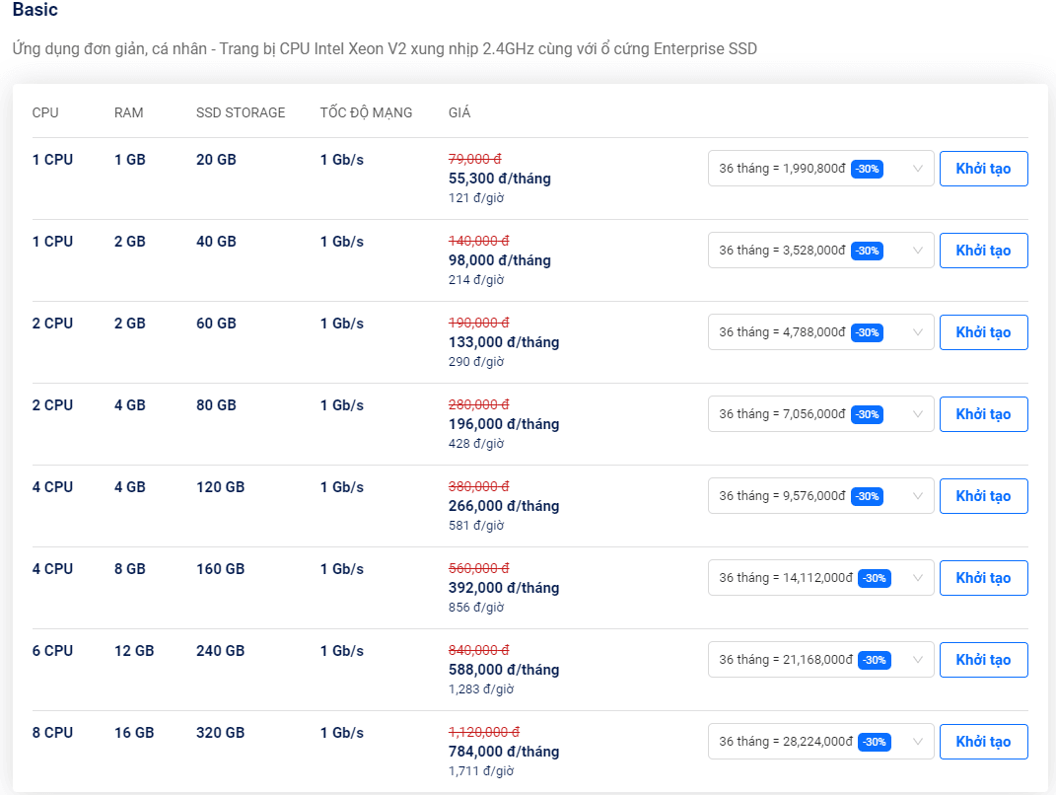The width and height of the screenshot is (1056, 795).
Task: Click Khởi tạo for 8 CPU 16 GB plan
Action: [983, 742]
